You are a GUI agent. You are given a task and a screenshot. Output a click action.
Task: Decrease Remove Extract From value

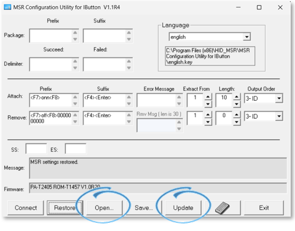click(x=208, y=122)
